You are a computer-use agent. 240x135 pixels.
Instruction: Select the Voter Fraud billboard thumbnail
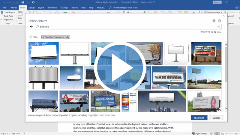pyautogui.click(x=206, y=53)
